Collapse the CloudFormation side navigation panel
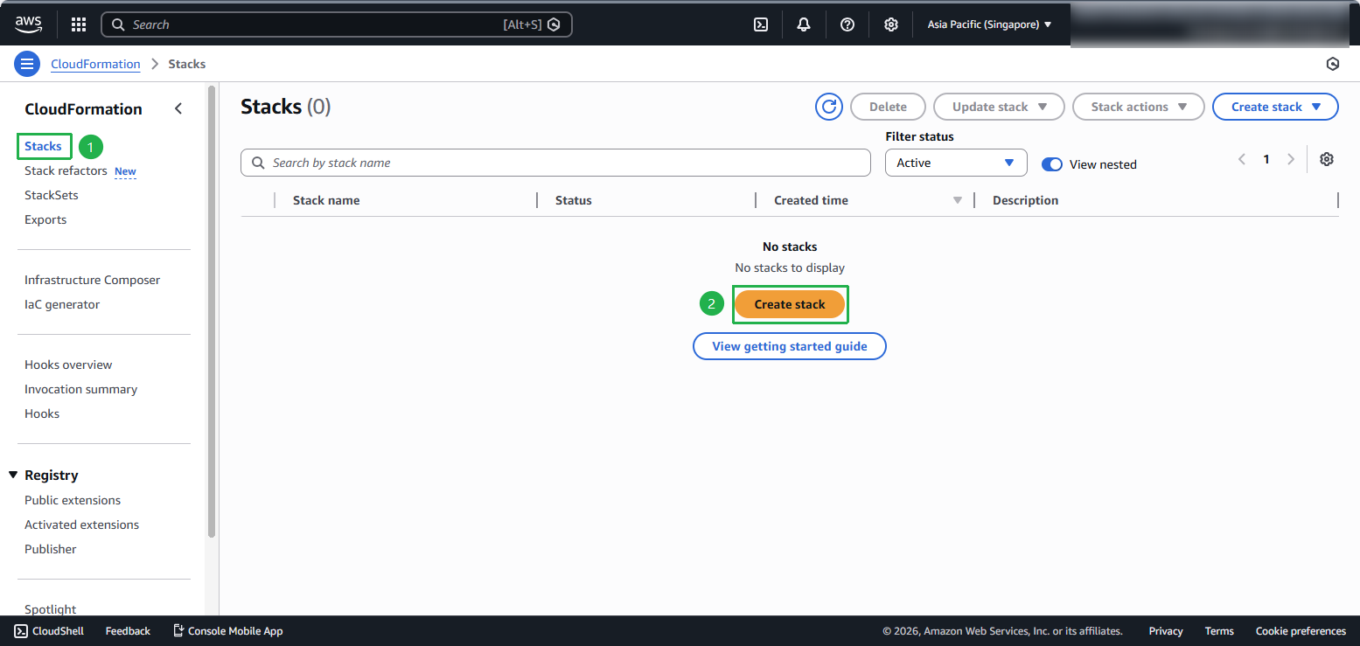This screenshot has height=646, width=1360. (178, 108)
